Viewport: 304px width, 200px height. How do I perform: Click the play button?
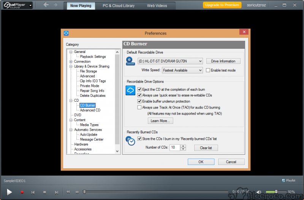click(x=9, y=192)
